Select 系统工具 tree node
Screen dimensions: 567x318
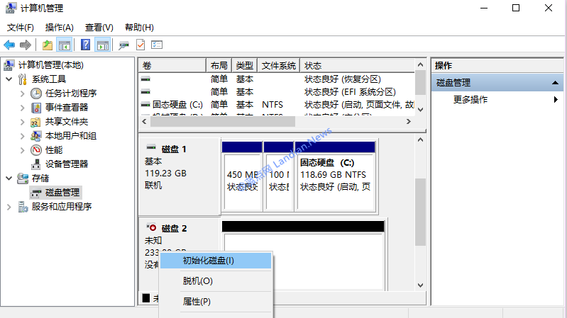point(49,79)
